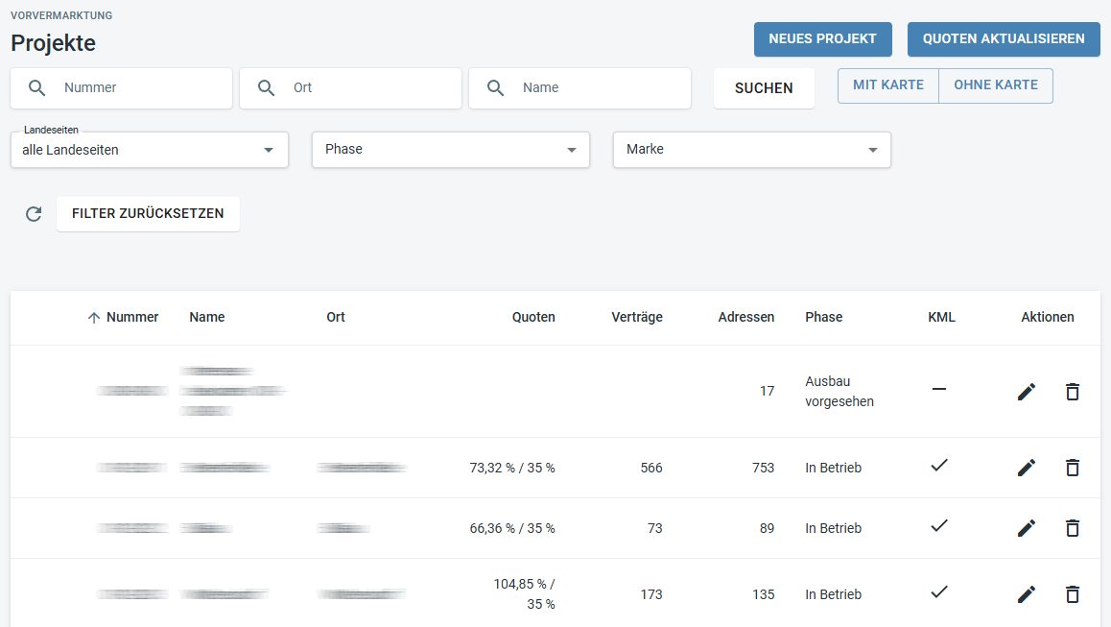Open the Landeseiten dropdown

[x=150, y=150]
